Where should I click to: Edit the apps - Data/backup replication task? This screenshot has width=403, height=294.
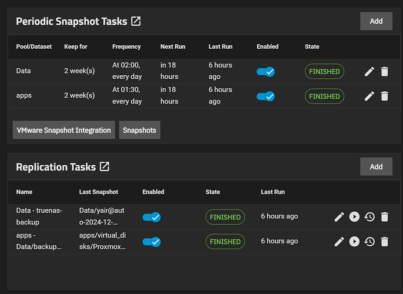[340, 242]
